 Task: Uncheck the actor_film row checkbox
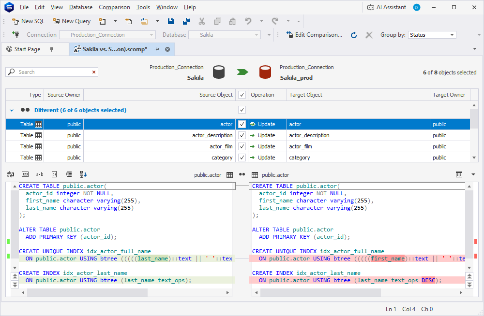click(x=242, y=146)
